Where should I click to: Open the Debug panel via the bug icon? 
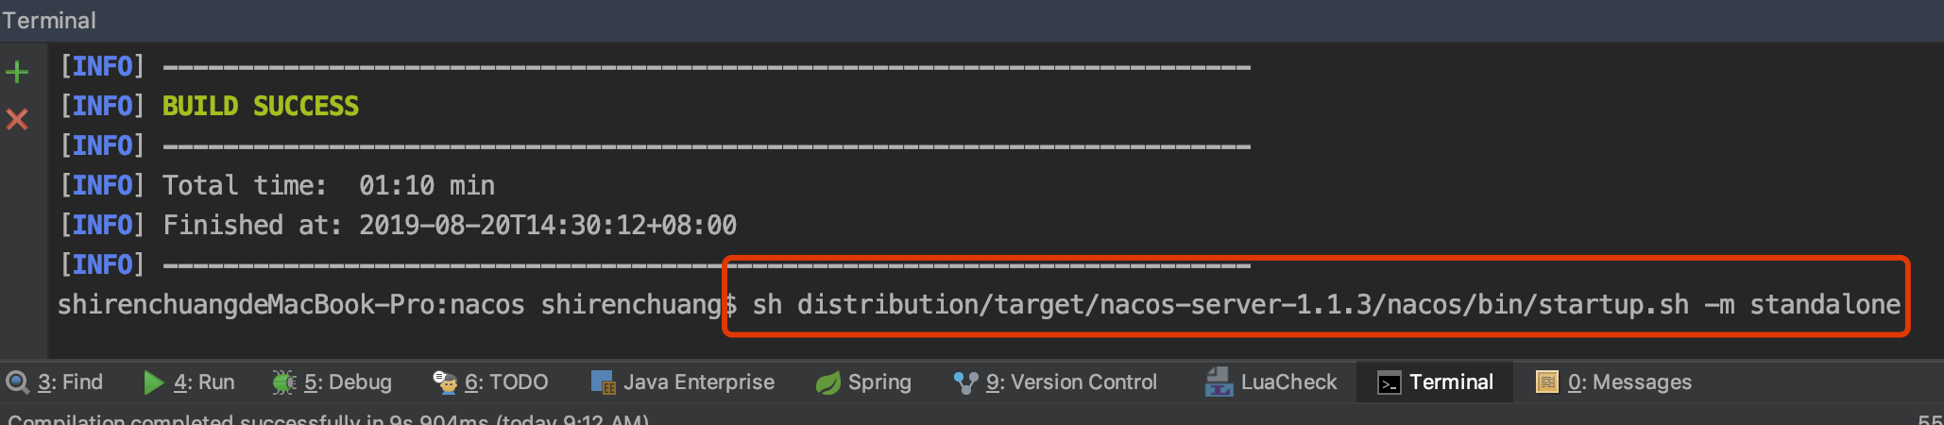click(283, 382)
